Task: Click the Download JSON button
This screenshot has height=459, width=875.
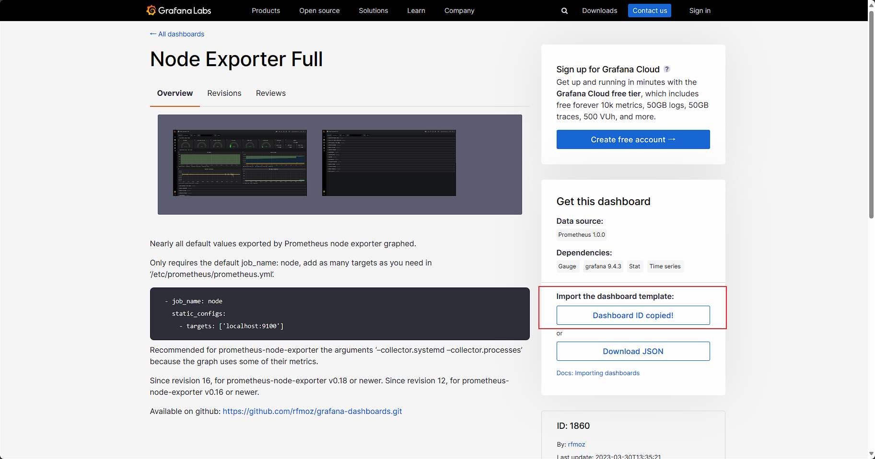Action: pyautogui.click(x=633, y=351)
